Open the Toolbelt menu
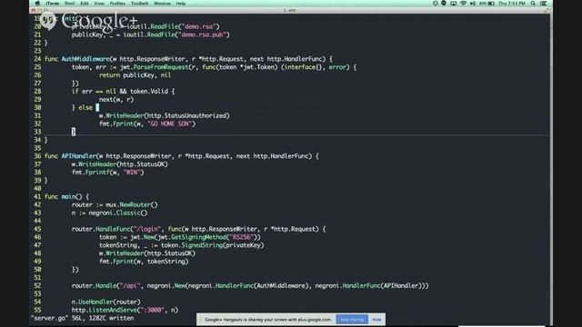The height and width of the screenshot is (327, 582). point(139,4)
